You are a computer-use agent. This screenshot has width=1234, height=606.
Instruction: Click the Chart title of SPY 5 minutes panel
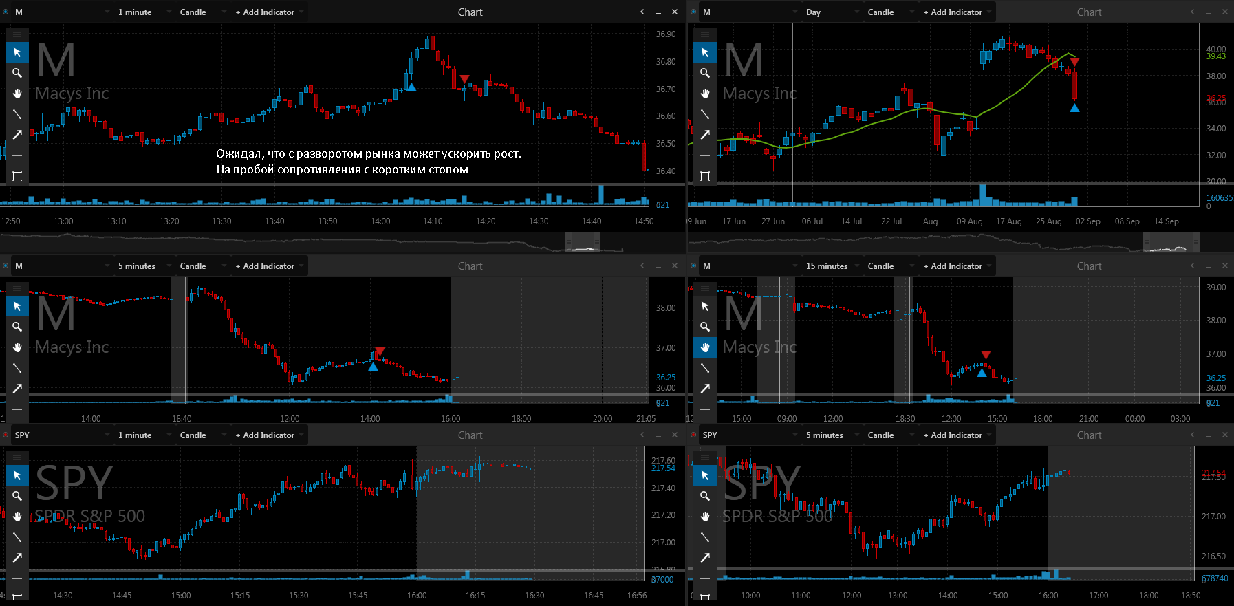[1090, 435]
